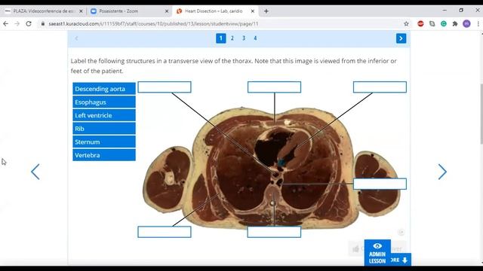Go to lesson page 2
Image resolution: width=483 pixels, height=271 pixels.
(232, 38)
